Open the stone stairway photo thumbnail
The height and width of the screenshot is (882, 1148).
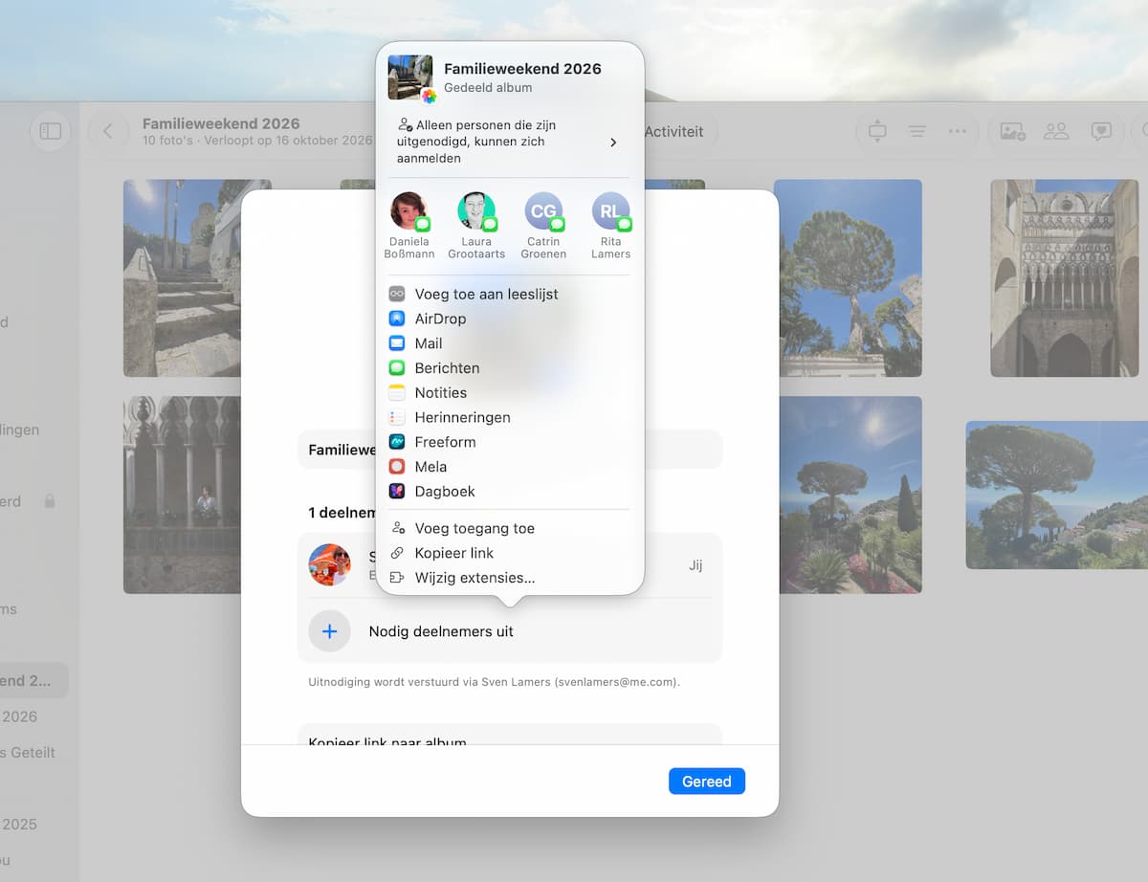197,278
